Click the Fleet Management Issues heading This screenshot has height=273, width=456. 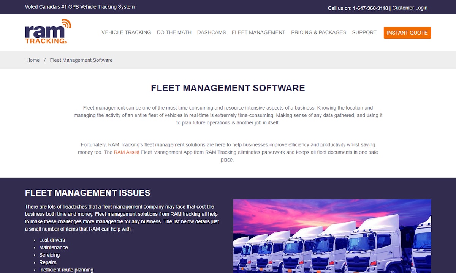pos(87,193)
